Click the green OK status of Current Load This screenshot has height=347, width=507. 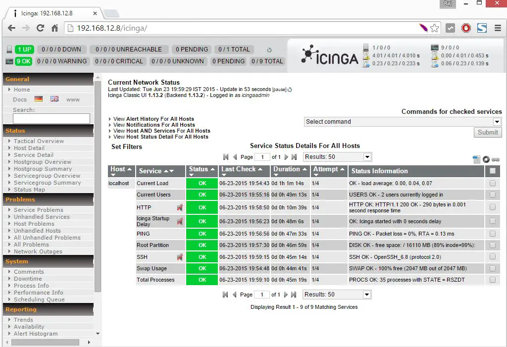pos(202,183)
